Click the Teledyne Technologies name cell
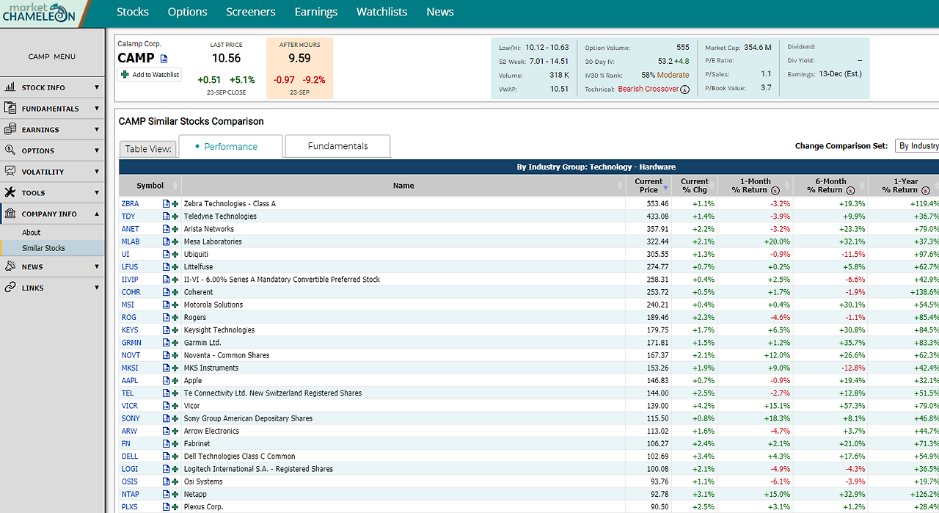939x513 pixels. point(220,217)
